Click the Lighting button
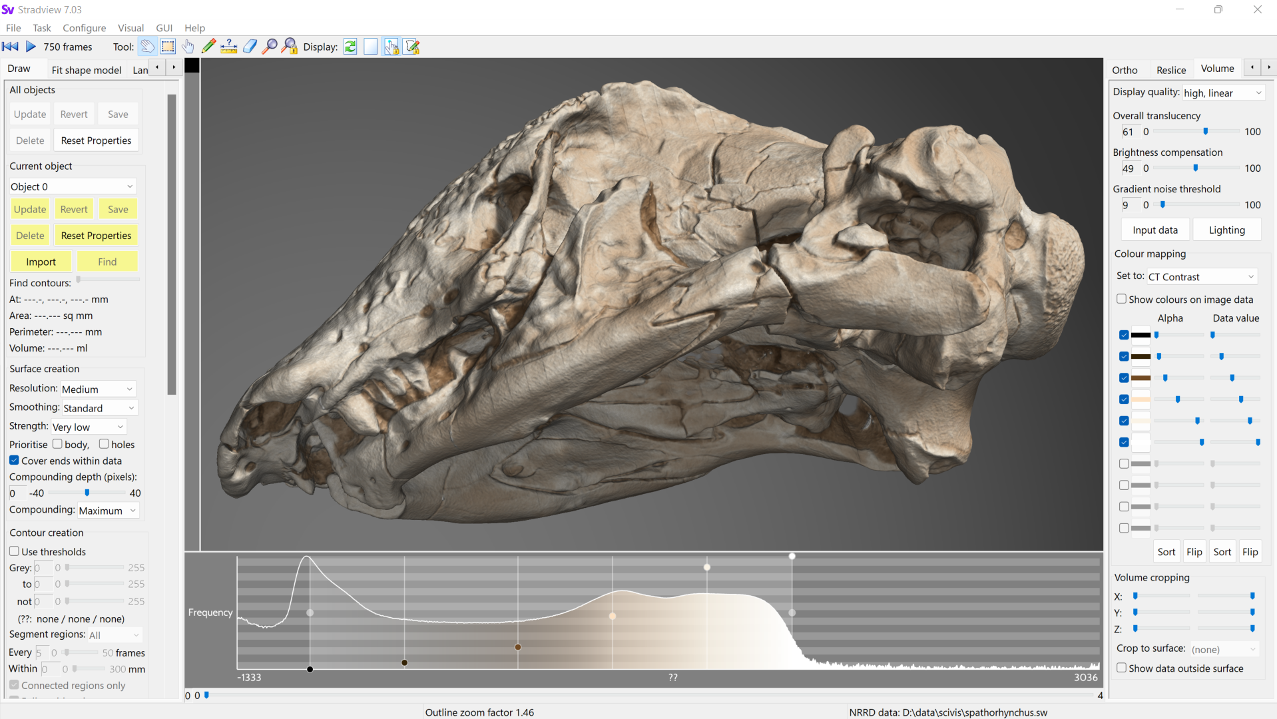Viewport: 1277px width, 719px height. (x=1226, y=230)
